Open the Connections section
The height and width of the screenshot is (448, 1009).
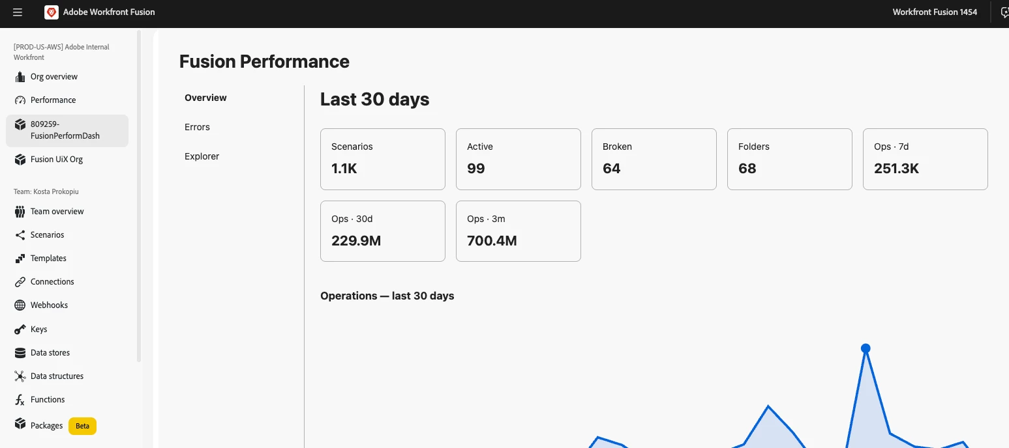(x=52, y=282)
